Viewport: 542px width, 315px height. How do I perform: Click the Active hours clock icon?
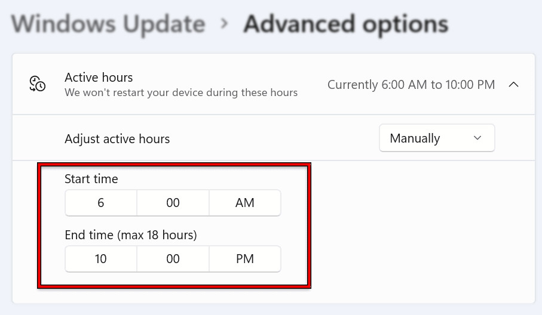pyautogui.click(x=38, y=84)
